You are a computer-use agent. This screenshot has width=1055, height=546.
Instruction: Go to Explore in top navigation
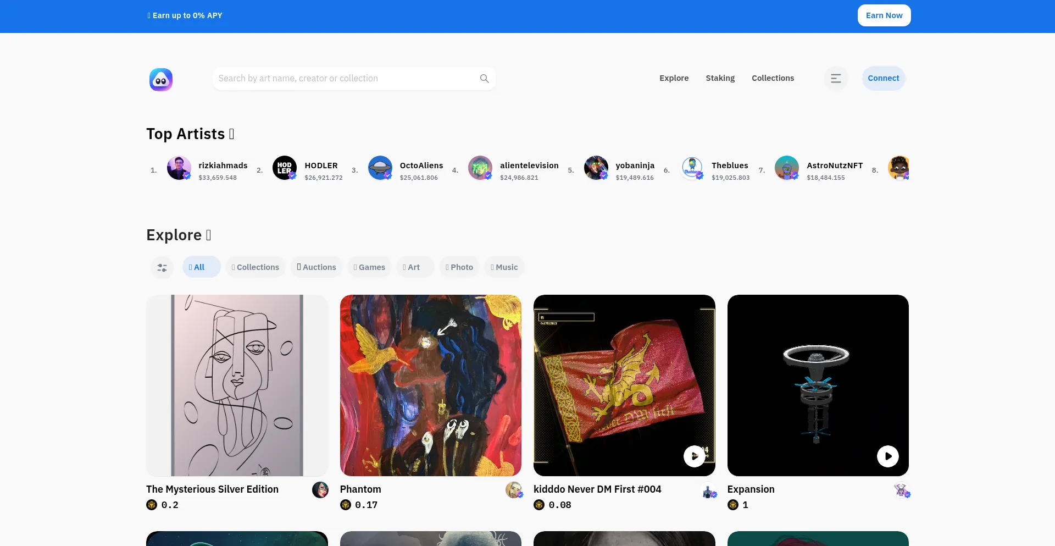[x=674, y=78]
